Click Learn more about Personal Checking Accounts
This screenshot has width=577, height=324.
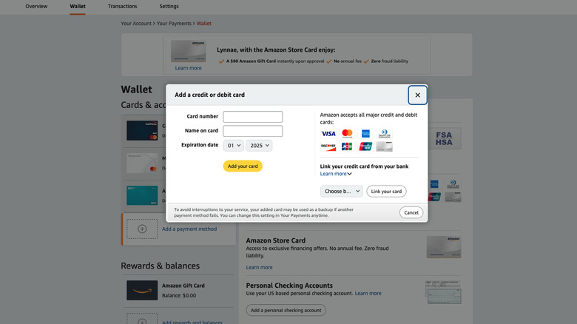368,294
